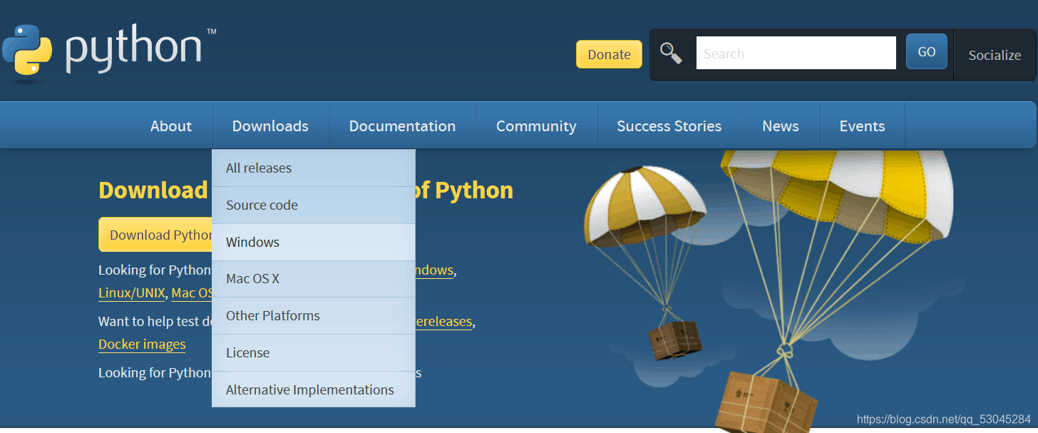Select License in Downloads dropdown
1038x433 pixels.
[314, 353]
